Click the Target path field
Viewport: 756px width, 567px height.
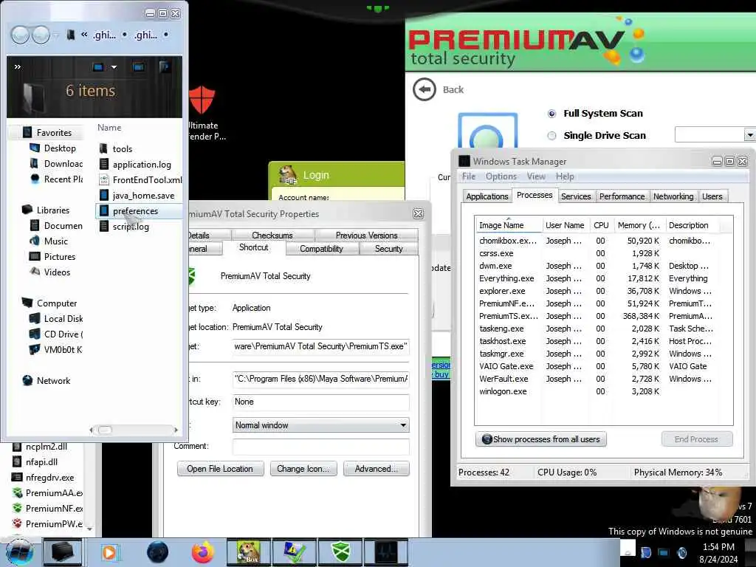[320, 347]
